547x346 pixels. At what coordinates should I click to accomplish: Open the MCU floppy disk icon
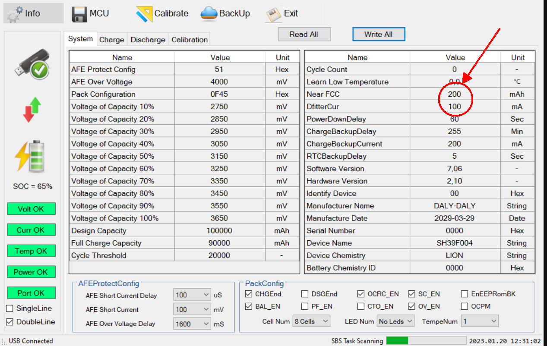[79, 13]
